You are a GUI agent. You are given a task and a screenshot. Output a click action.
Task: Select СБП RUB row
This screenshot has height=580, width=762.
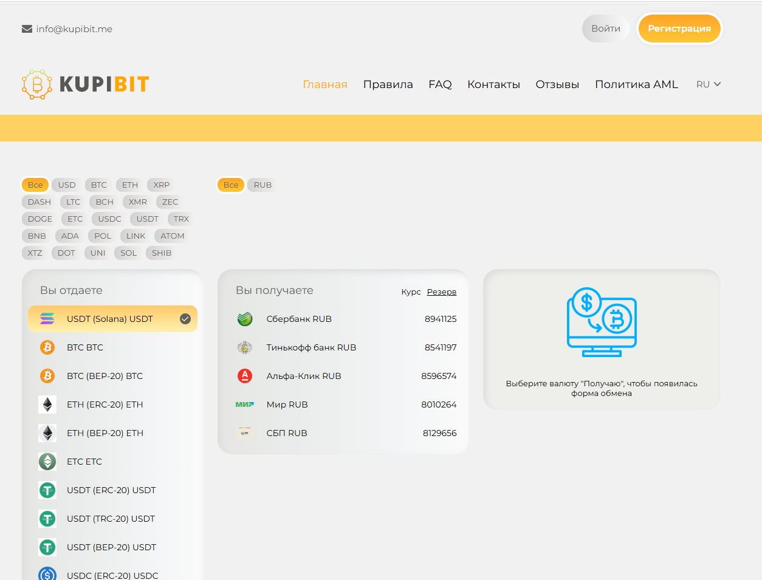[343, 433]
